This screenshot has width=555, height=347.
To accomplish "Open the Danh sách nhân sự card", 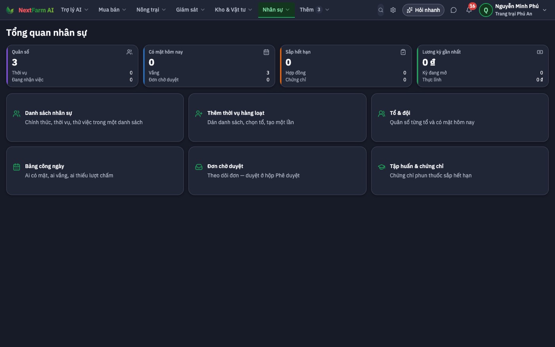I will [95, 118].
